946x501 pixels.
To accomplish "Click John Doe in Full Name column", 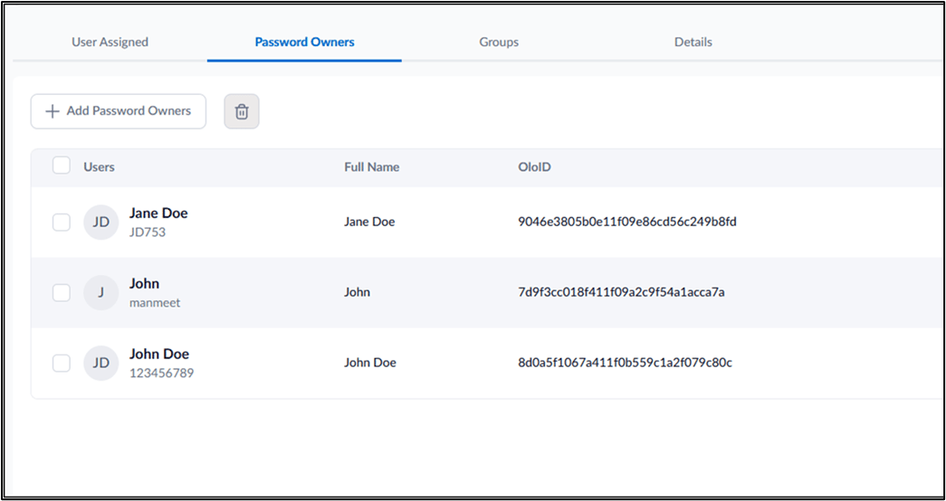I will point(370,363).
